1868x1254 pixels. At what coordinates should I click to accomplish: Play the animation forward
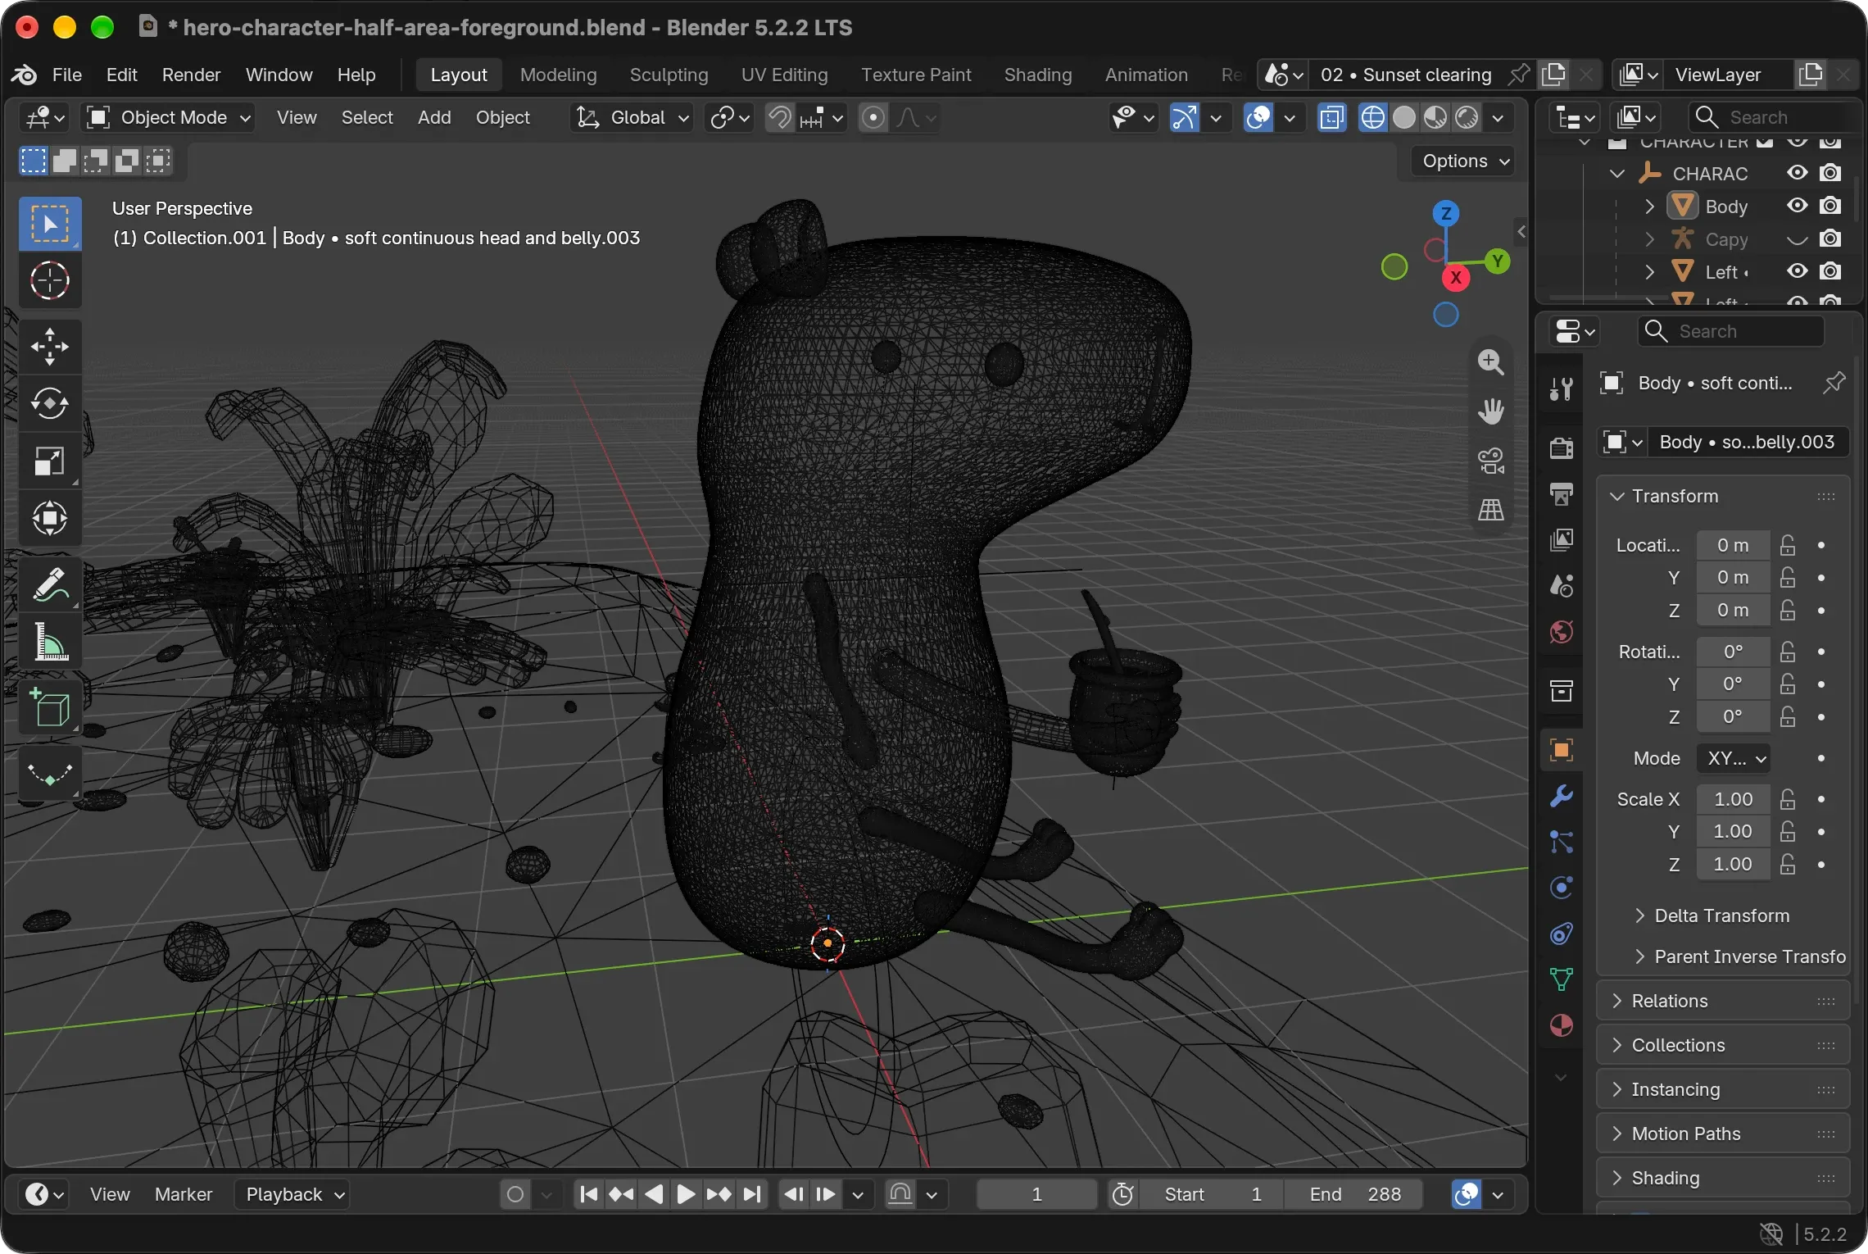pyautogui.click(x=686, y=1194)
